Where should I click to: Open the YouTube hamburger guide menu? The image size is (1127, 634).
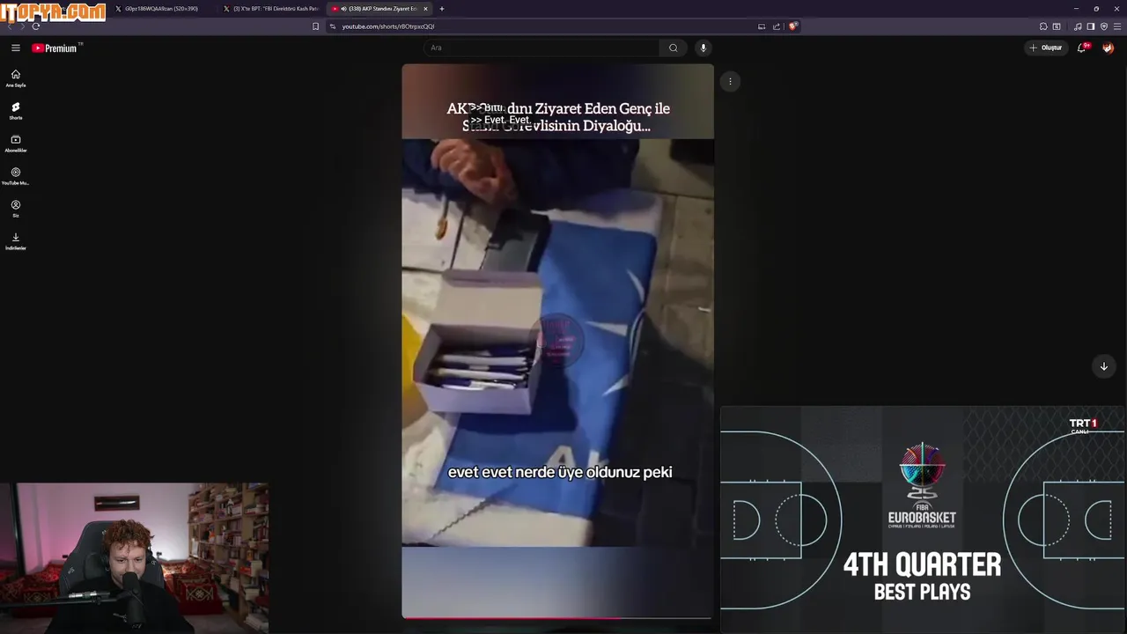point(16,48)
